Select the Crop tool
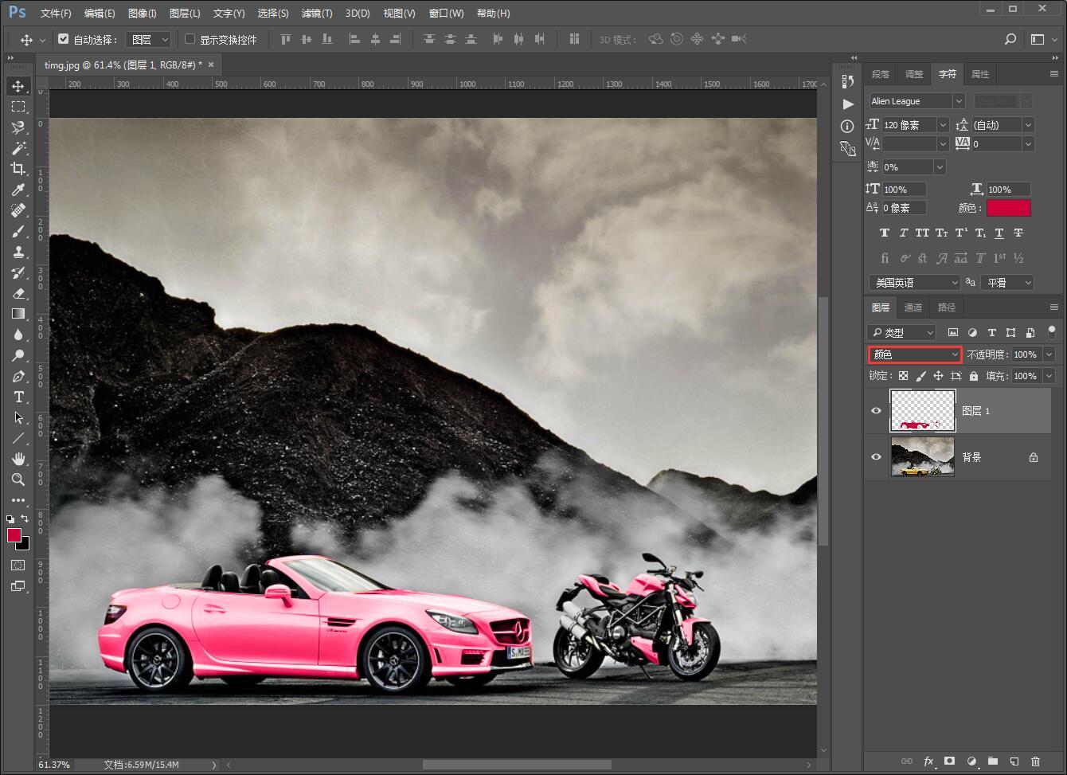This screenshot has height=775, width=1067. pos(18,169)
